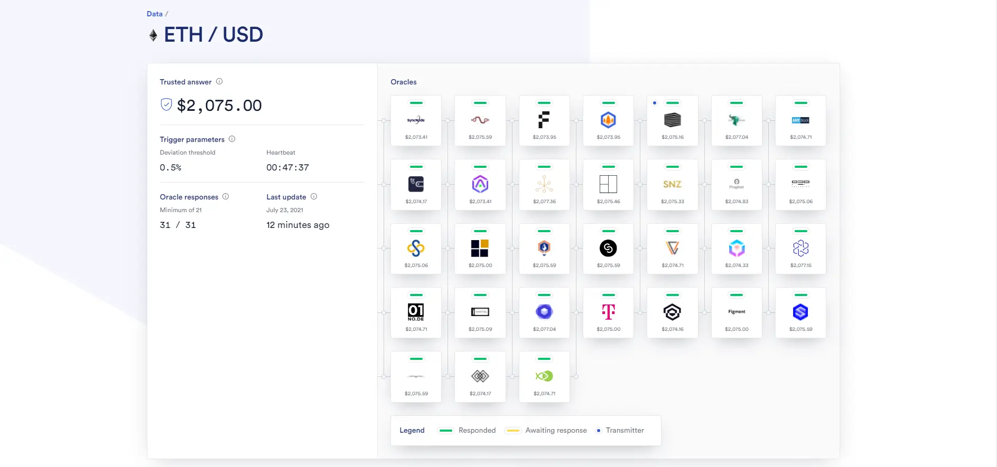
Task: Open the black pixel F logo oracle
Action: [x=544, y=121]
